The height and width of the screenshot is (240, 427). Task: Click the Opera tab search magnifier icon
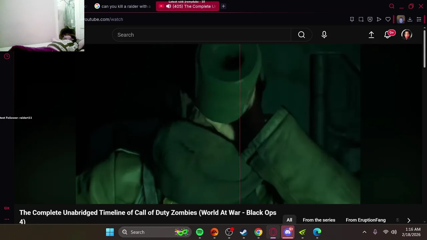(392, 6)
